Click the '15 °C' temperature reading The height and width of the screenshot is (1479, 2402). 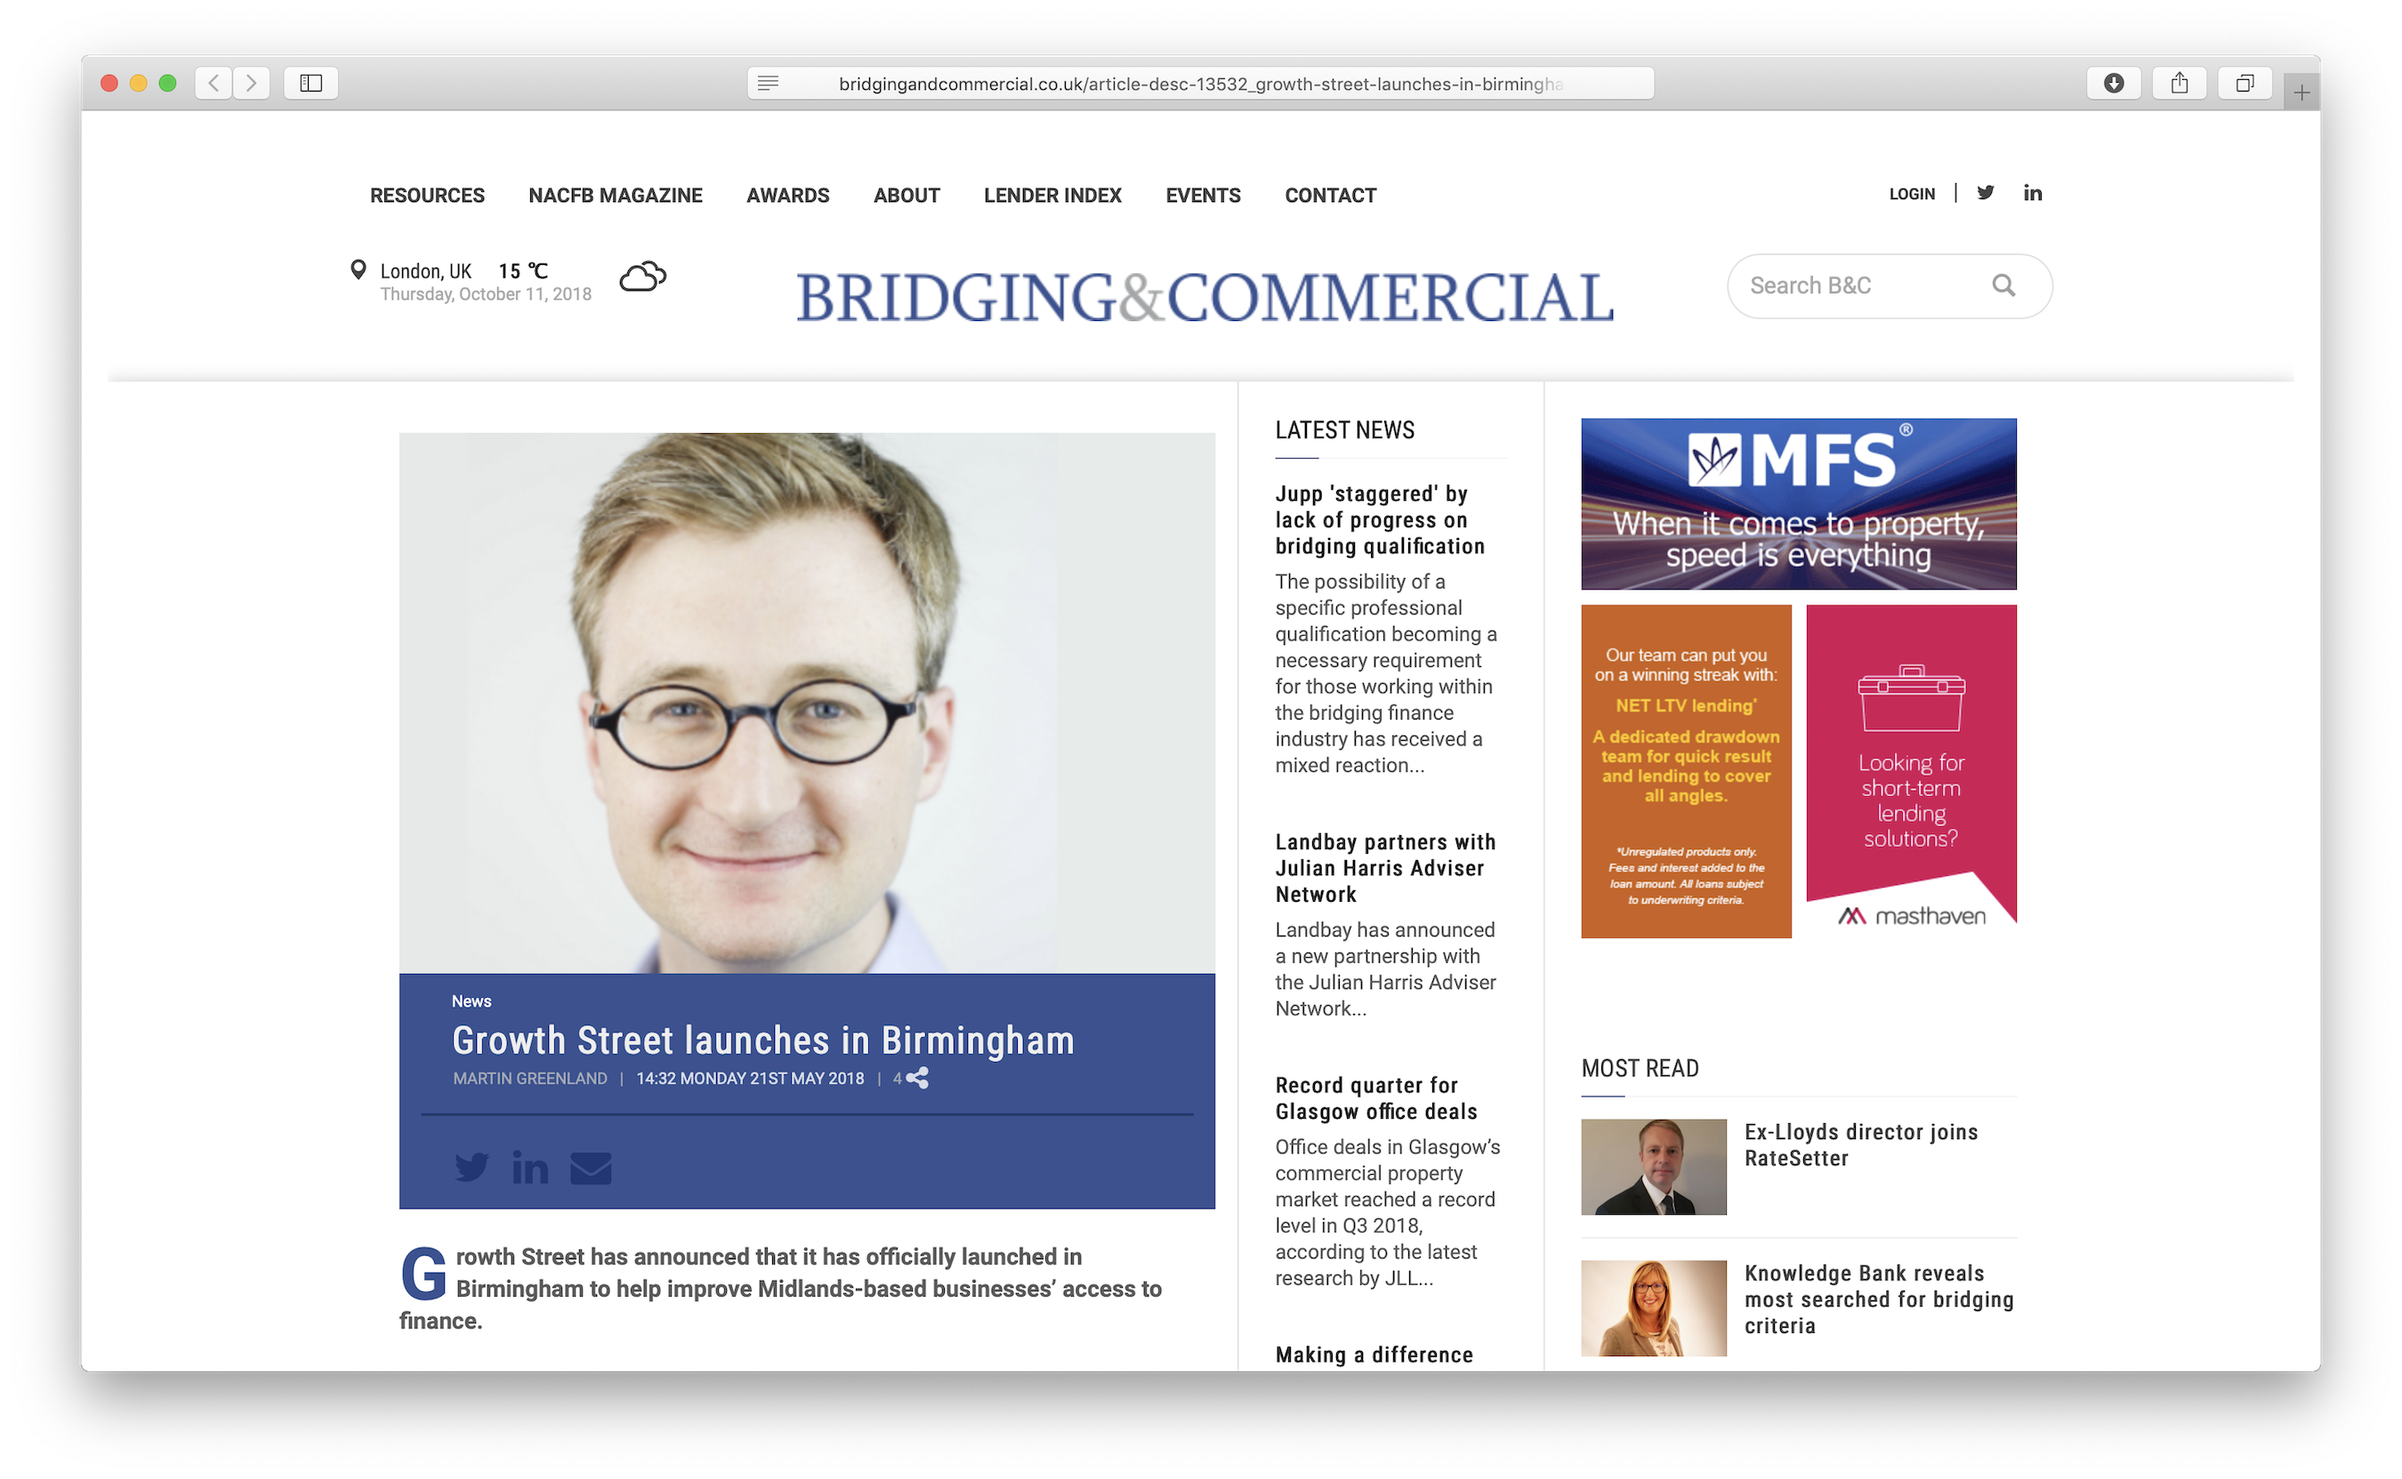(x=523, y=271)
